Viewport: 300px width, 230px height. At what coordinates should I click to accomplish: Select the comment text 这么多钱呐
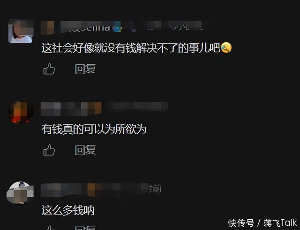pos(68,210)
